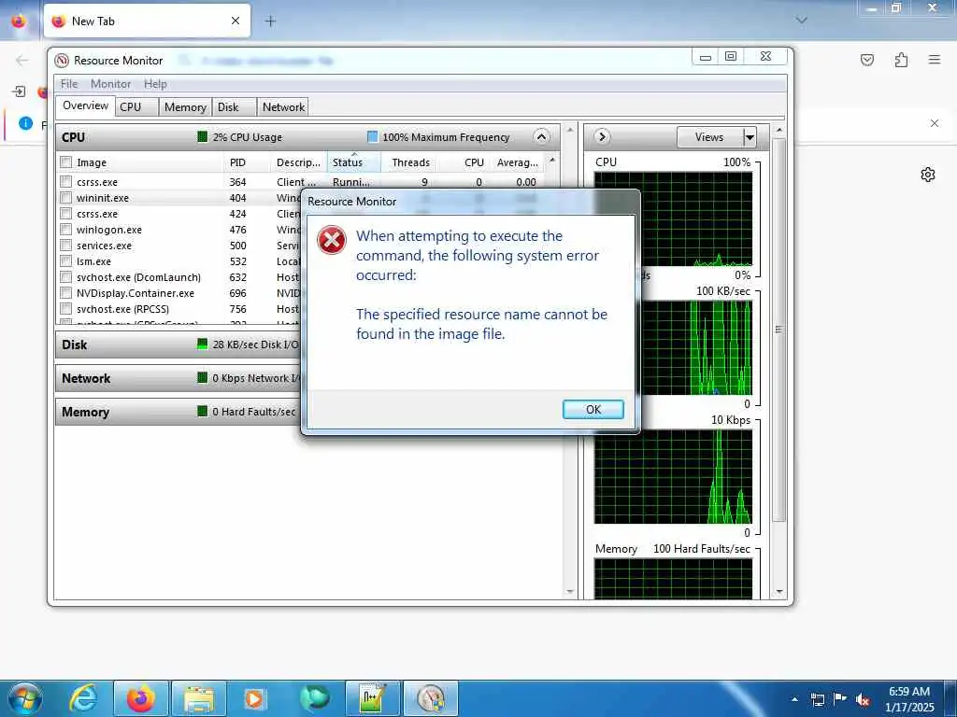Open the Views dropdown arrow

pos(750,137)
